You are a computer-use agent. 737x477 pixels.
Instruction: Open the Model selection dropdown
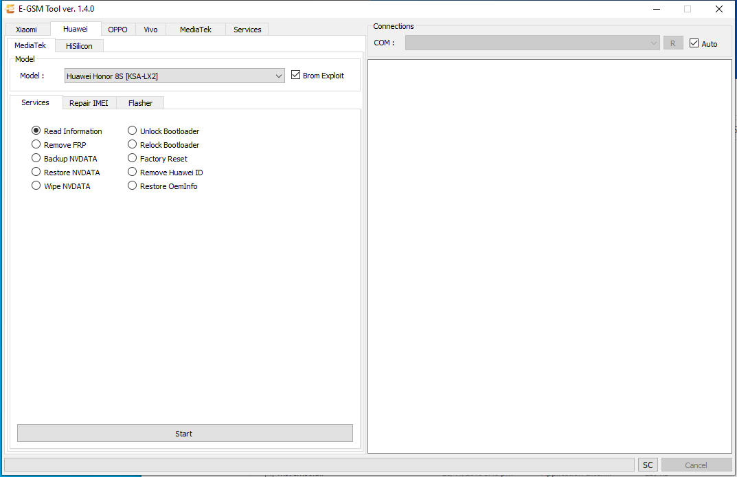(x=279, y=76)
